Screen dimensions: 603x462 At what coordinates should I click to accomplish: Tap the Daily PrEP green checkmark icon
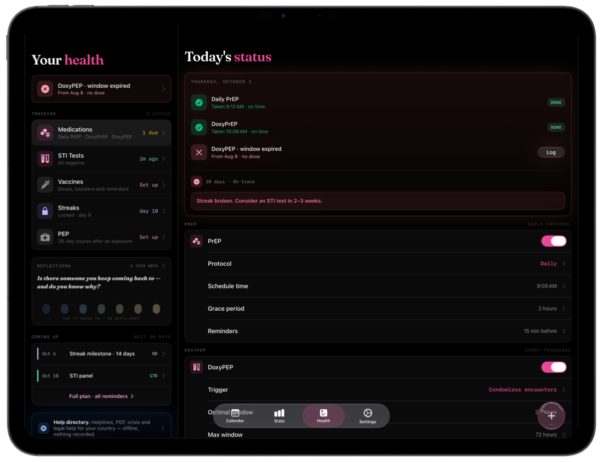(x=199, y=102)
